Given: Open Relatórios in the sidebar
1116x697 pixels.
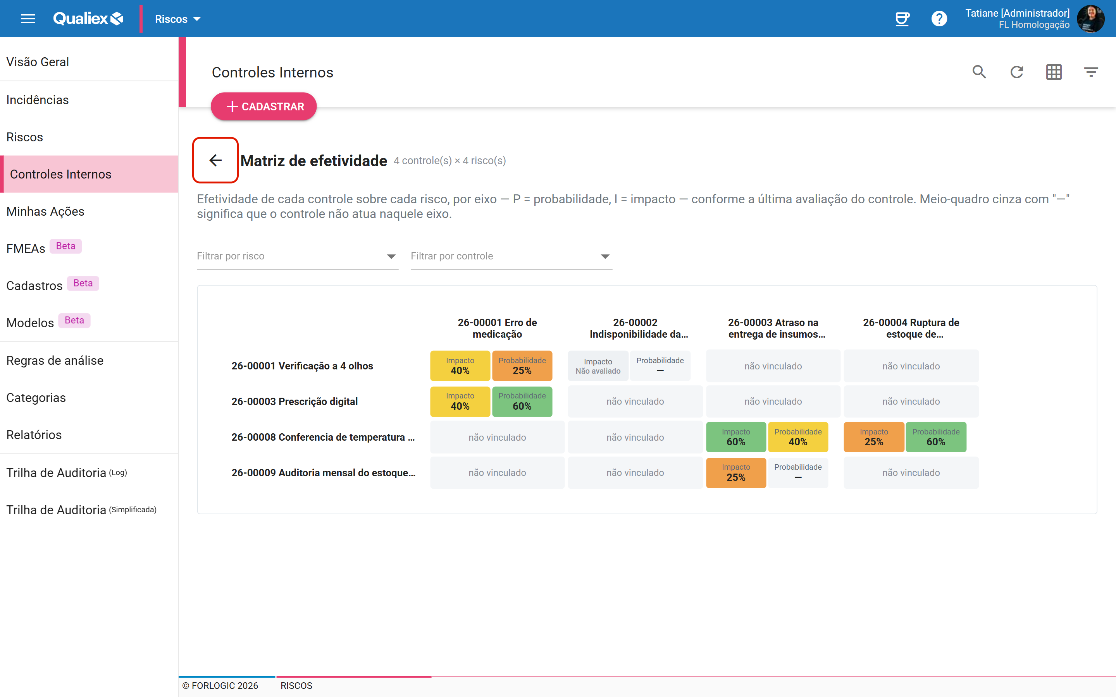Looking at the screenshot, I should tap(89, 435).
